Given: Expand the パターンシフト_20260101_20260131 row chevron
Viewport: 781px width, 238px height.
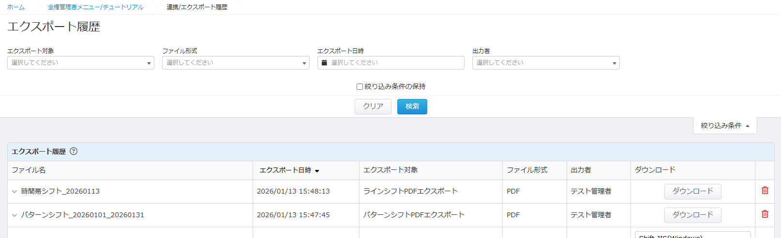Looking at the screenshot, I should (15, 215).
